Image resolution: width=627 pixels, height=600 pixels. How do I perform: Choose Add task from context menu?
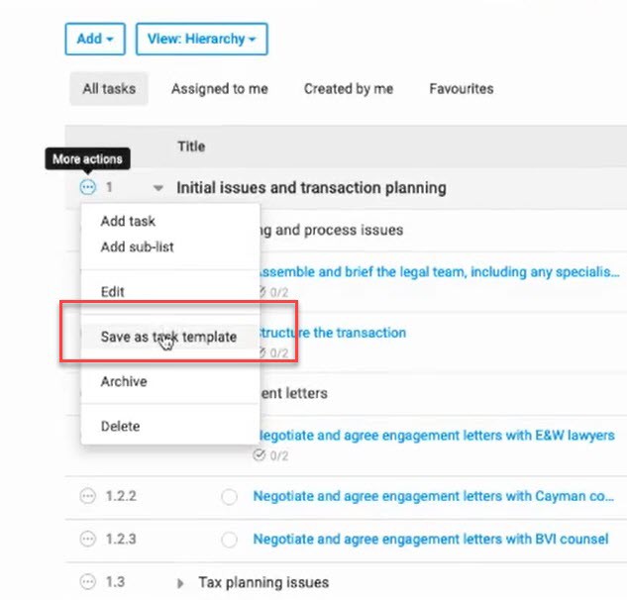(x=128, y=222)
